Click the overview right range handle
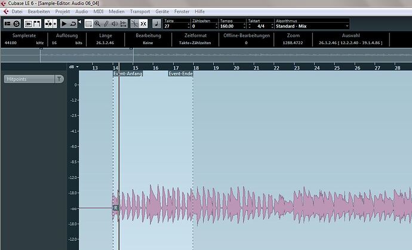The image size is (412, 250). point(131,48)
